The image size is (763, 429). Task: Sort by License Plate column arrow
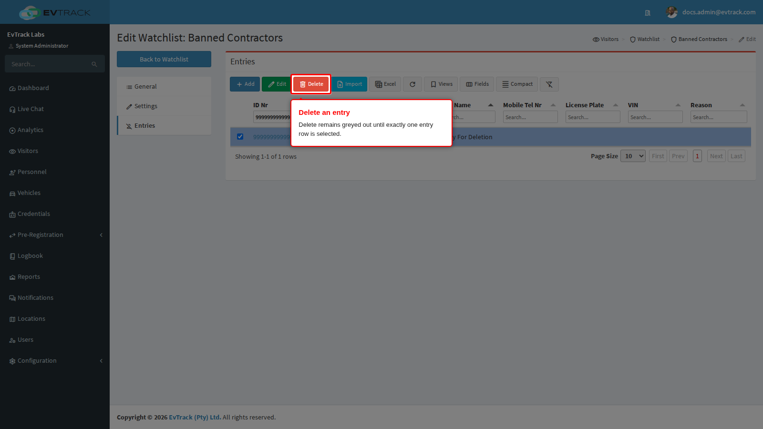point(615,105)
